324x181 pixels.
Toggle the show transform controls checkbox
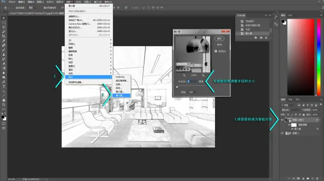[x=42, y=8]
